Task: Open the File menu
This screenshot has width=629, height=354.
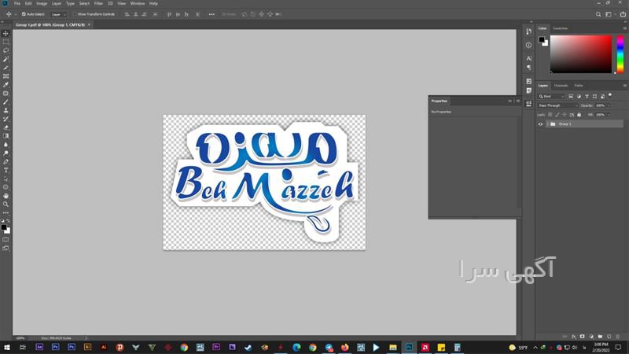Action: (17, 3)
